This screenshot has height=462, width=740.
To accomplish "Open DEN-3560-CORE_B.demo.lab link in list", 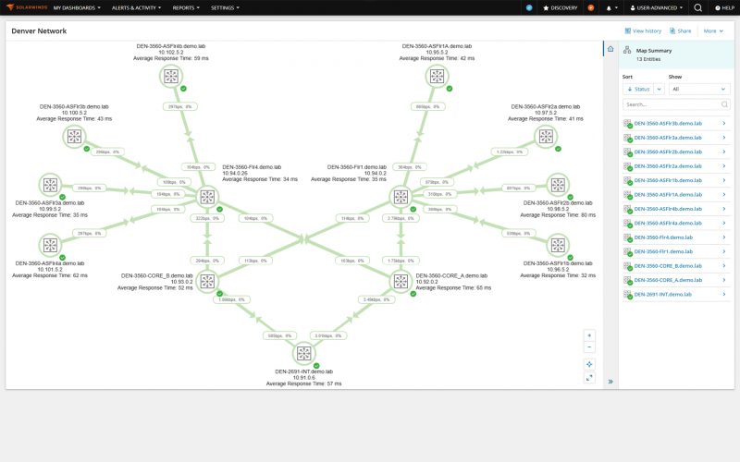I will 668,266.
